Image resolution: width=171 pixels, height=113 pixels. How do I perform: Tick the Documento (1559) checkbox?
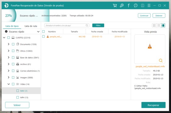tap(13, 44)
